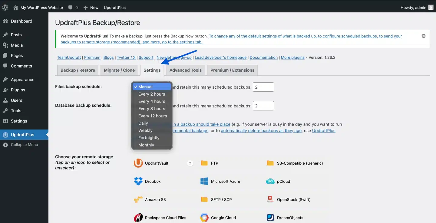Choose Every 12 hours schedule option

click(152, 116)
